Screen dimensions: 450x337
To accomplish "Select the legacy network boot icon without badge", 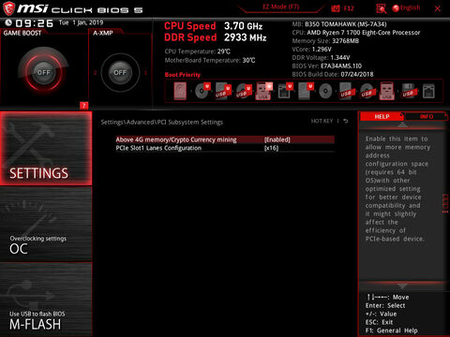I will (x=428, y=92).
